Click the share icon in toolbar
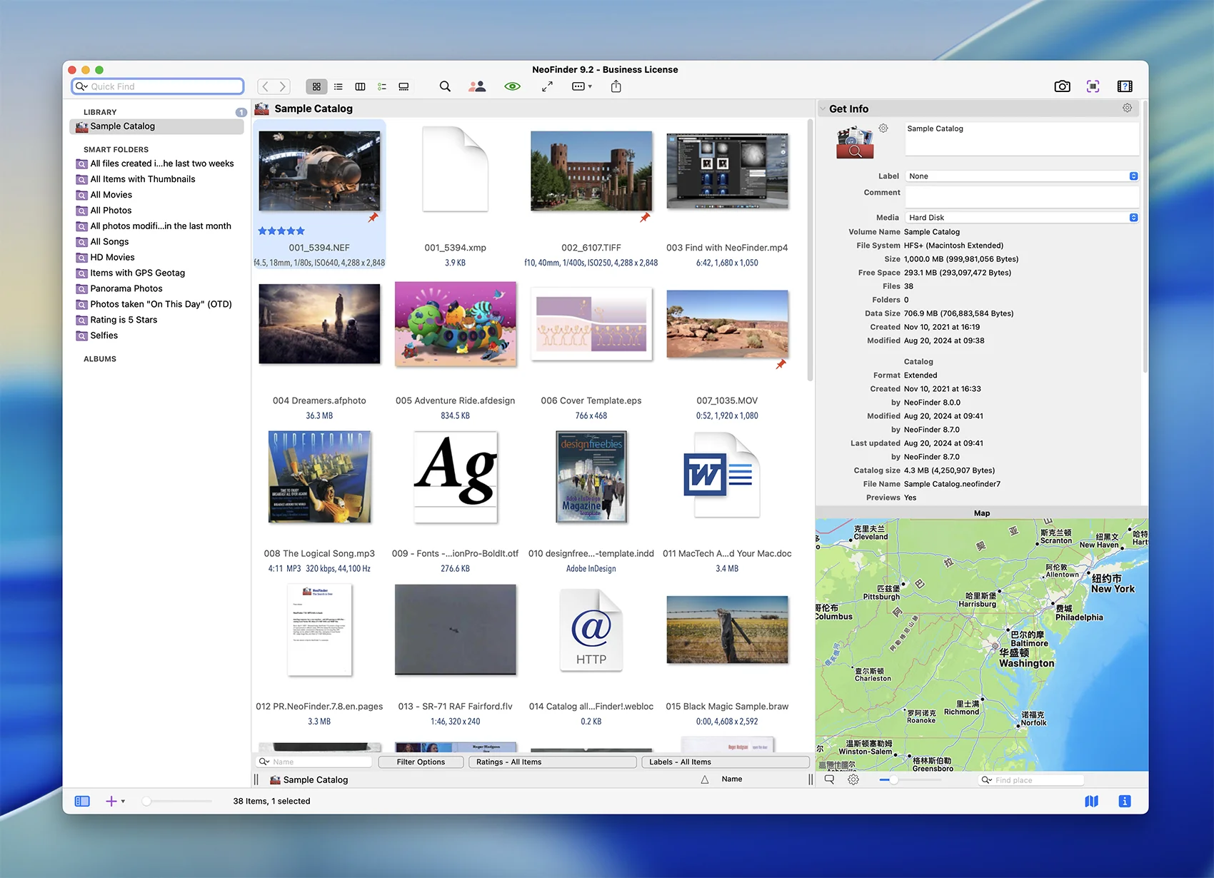This screenshot has height=878, width=1214. pos(616,86)
